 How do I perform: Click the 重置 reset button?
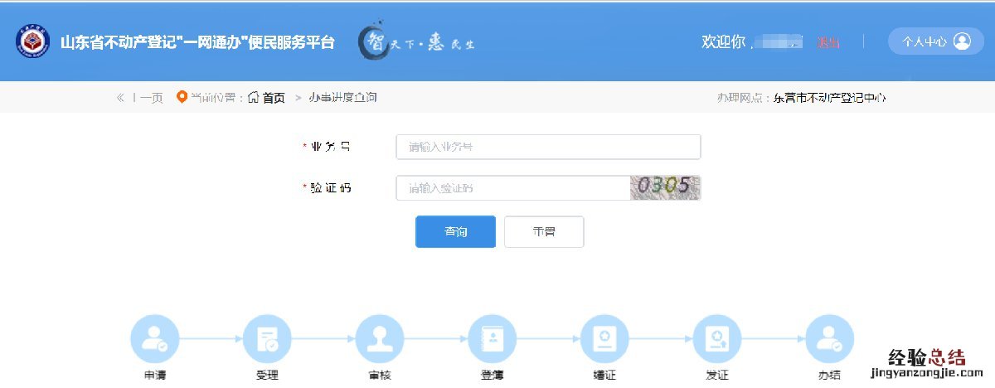[x=544, y=232]
